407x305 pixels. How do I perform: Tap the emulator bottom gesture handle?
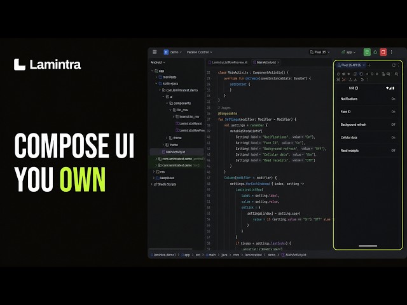point(368,246)
